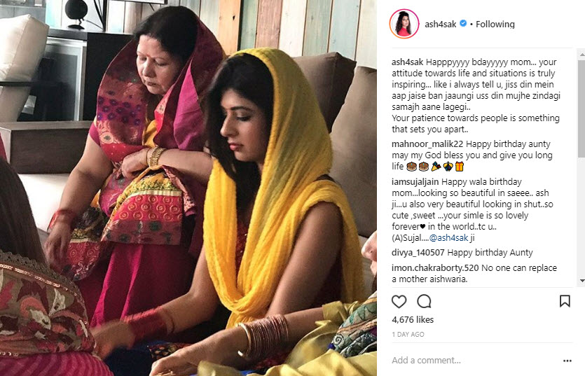This screenshot has height=376, width=585.
Task: Visit iamsujaljain commenter profile
Action: coord(415,182)
